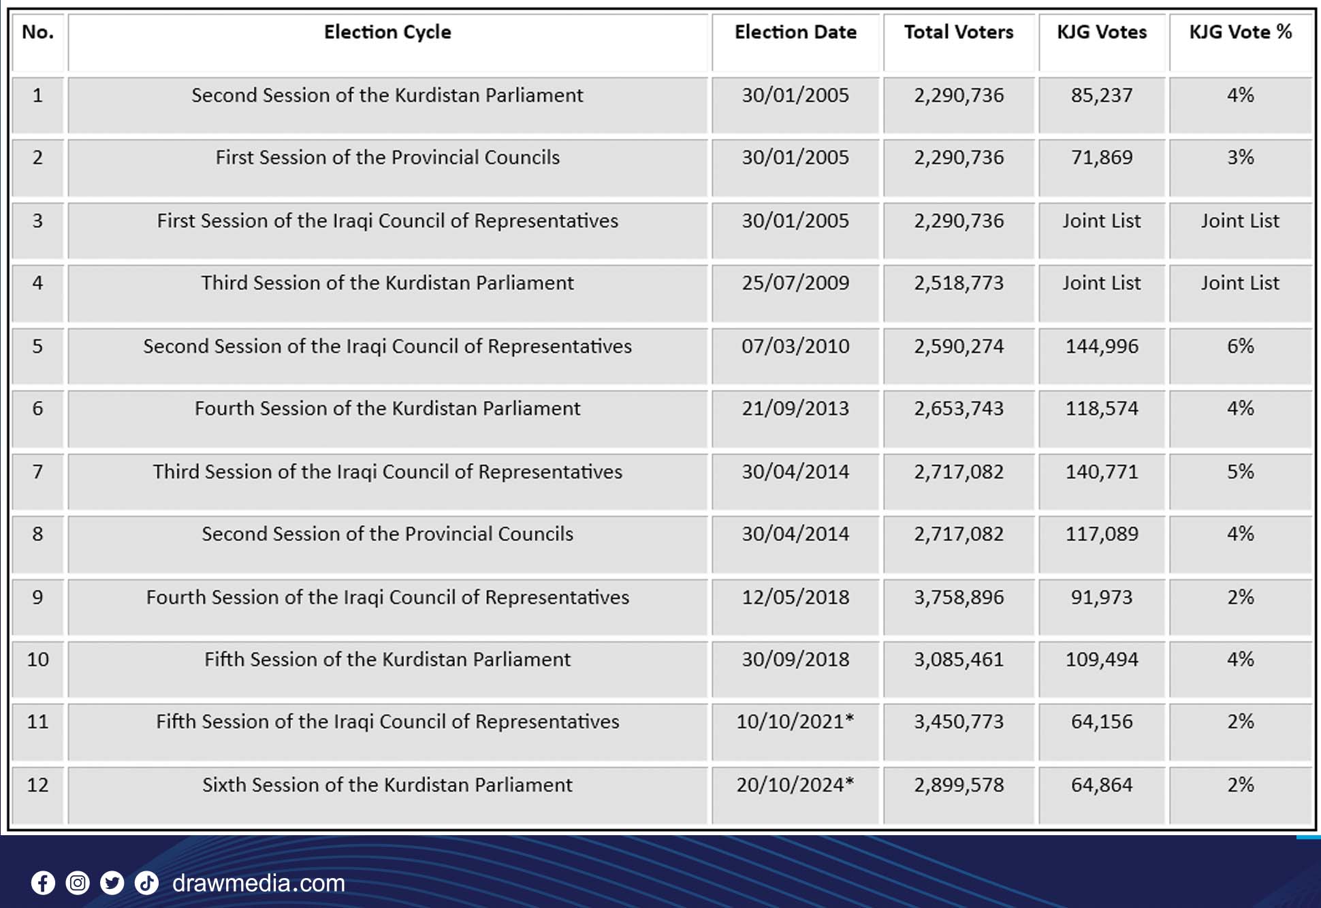Click the 85,237 KJG votes cell

point(1101,95)
